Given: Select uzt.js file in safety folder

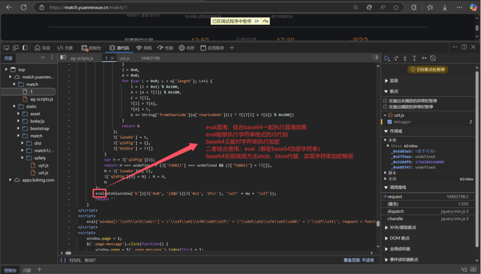Looking at the screenshot, I should (43, 172).
